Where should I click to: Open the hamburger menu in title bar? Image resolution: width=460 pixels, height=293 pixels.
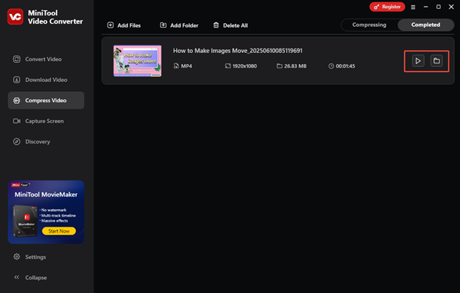click(x=413, y=7)
